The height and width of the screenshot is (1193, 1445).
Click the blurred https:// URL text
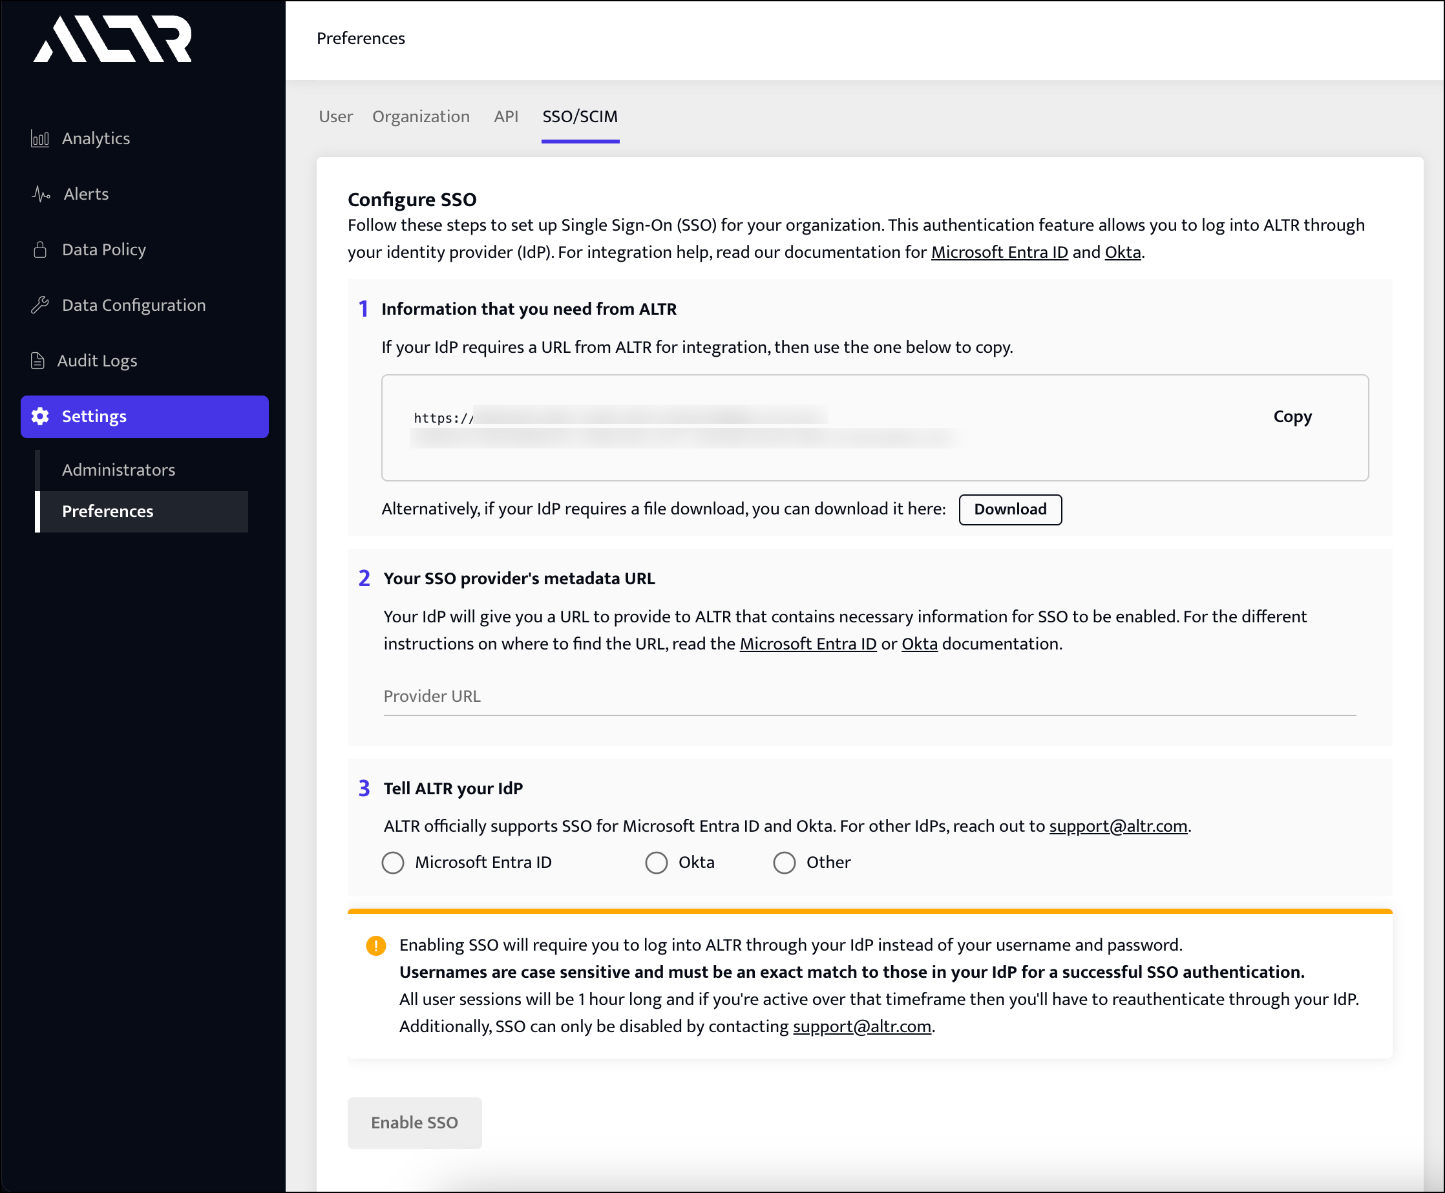click(688, 427)
